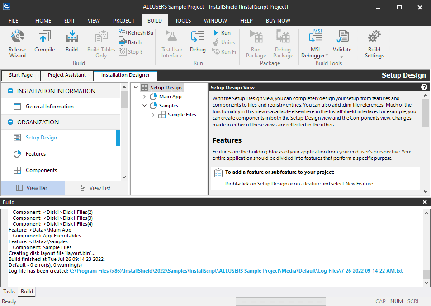Switch to the TOOLS ribbon tab
The image size is (431, 306).
[183, 21]
